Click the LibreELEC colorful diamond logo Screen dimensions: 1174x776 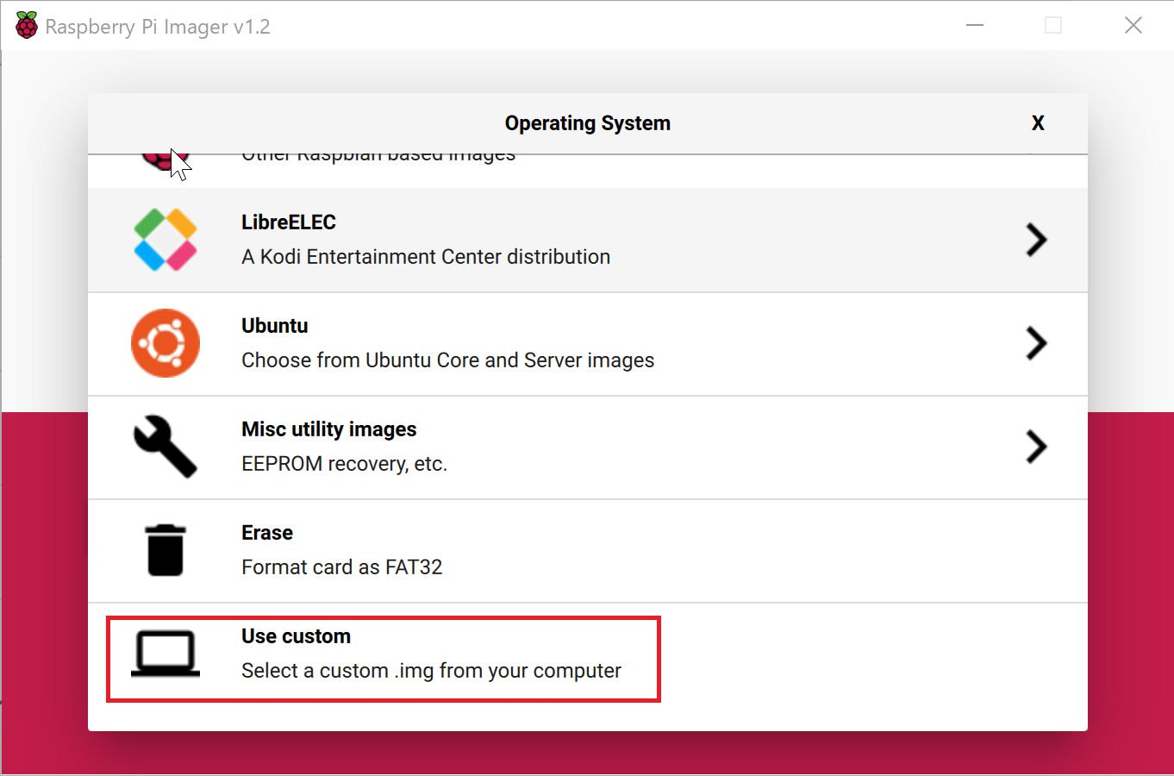165,240
